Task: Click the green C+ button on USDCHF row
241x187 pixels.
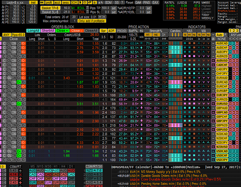Action: (19, 155)
